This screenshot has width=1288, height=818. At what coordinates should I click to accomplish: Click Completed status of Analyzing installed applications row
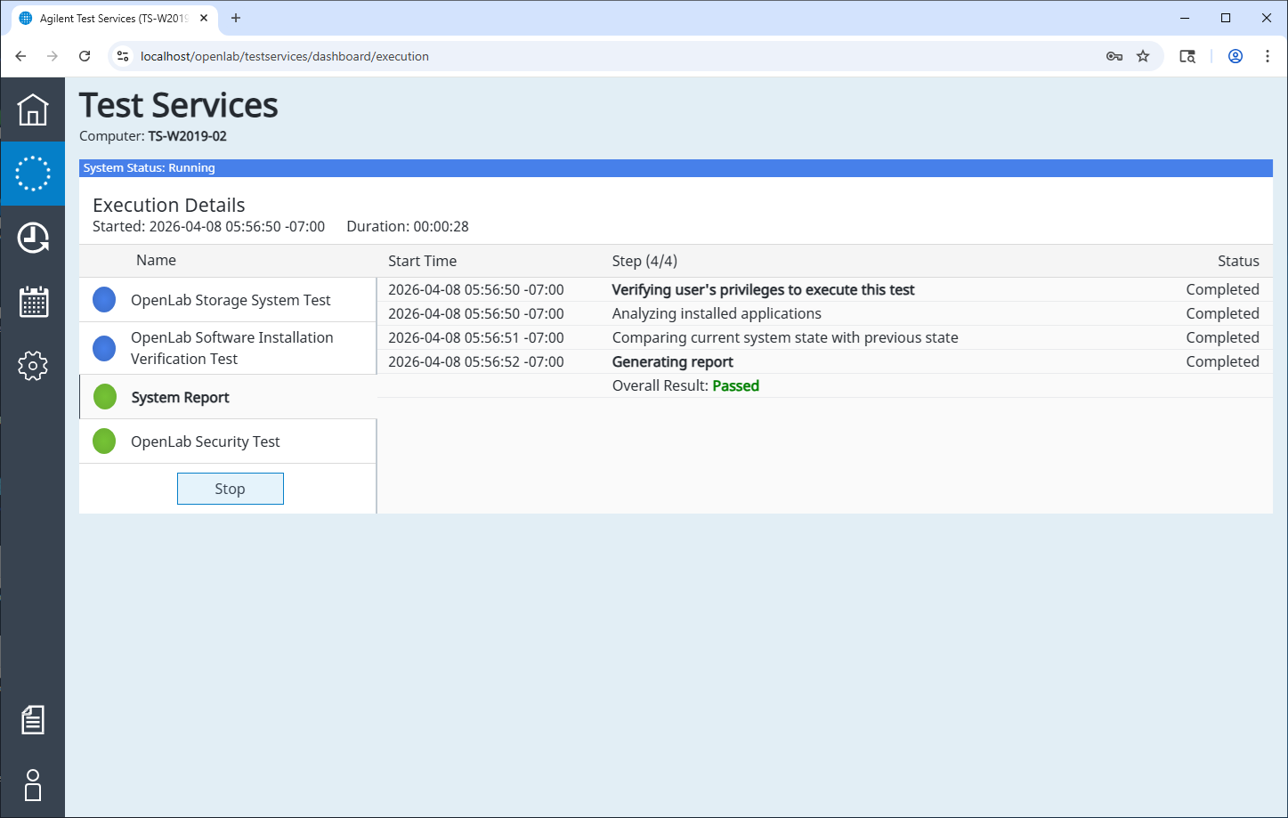tap(1222, 313)
